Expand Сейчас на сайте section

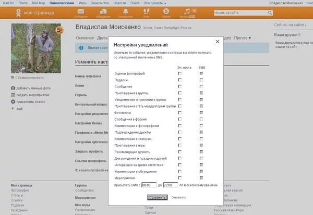[x=290, y=25]
